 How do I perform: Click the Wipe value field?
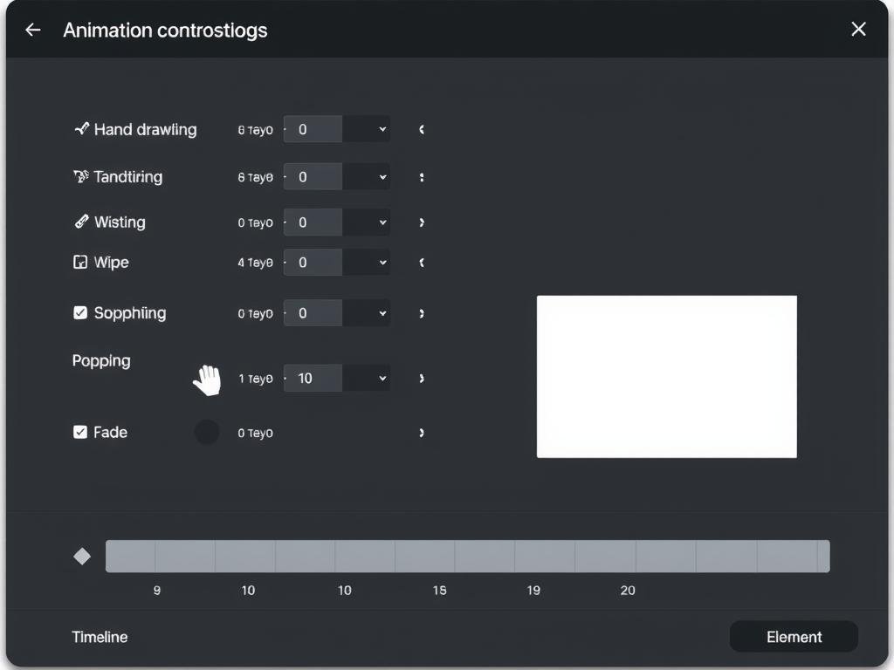pos(313,262)
